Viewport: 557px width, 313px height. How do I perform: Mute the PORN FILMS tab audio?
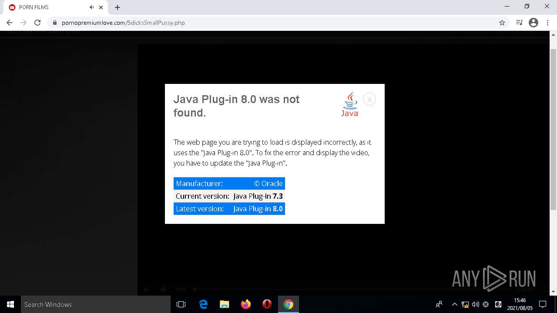91,7
